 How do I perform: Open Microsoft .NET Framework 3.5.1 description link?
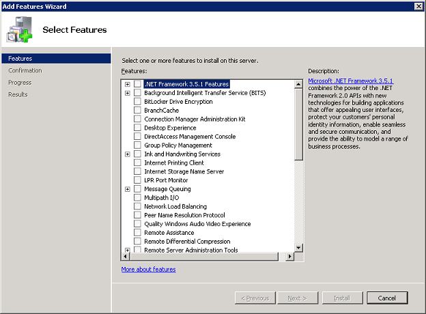(351, 81)
